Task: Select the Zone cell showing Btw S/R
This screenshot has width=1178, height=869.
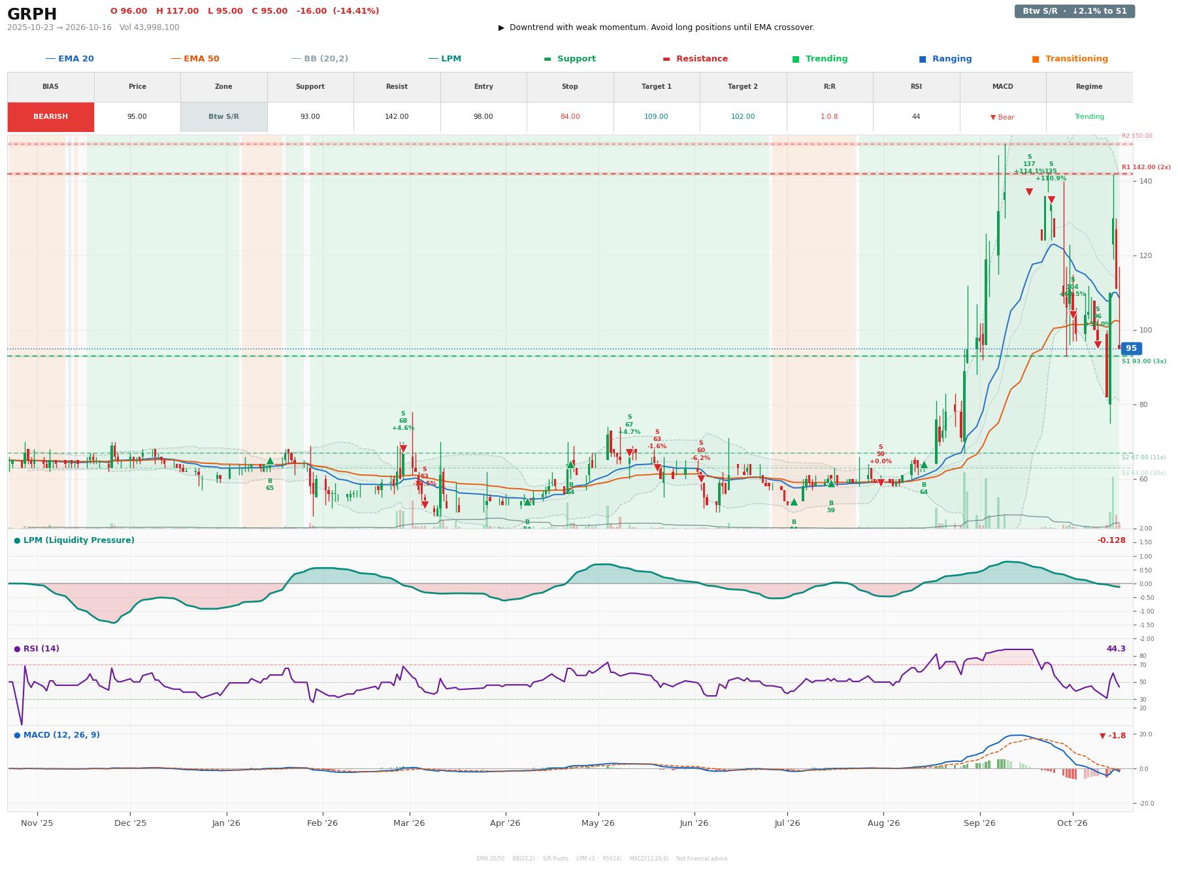Action: pyautogui.click(x=223, y=117)
